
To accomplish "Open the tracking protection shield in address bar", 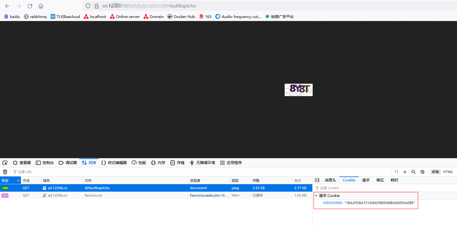I will point(88,6).
